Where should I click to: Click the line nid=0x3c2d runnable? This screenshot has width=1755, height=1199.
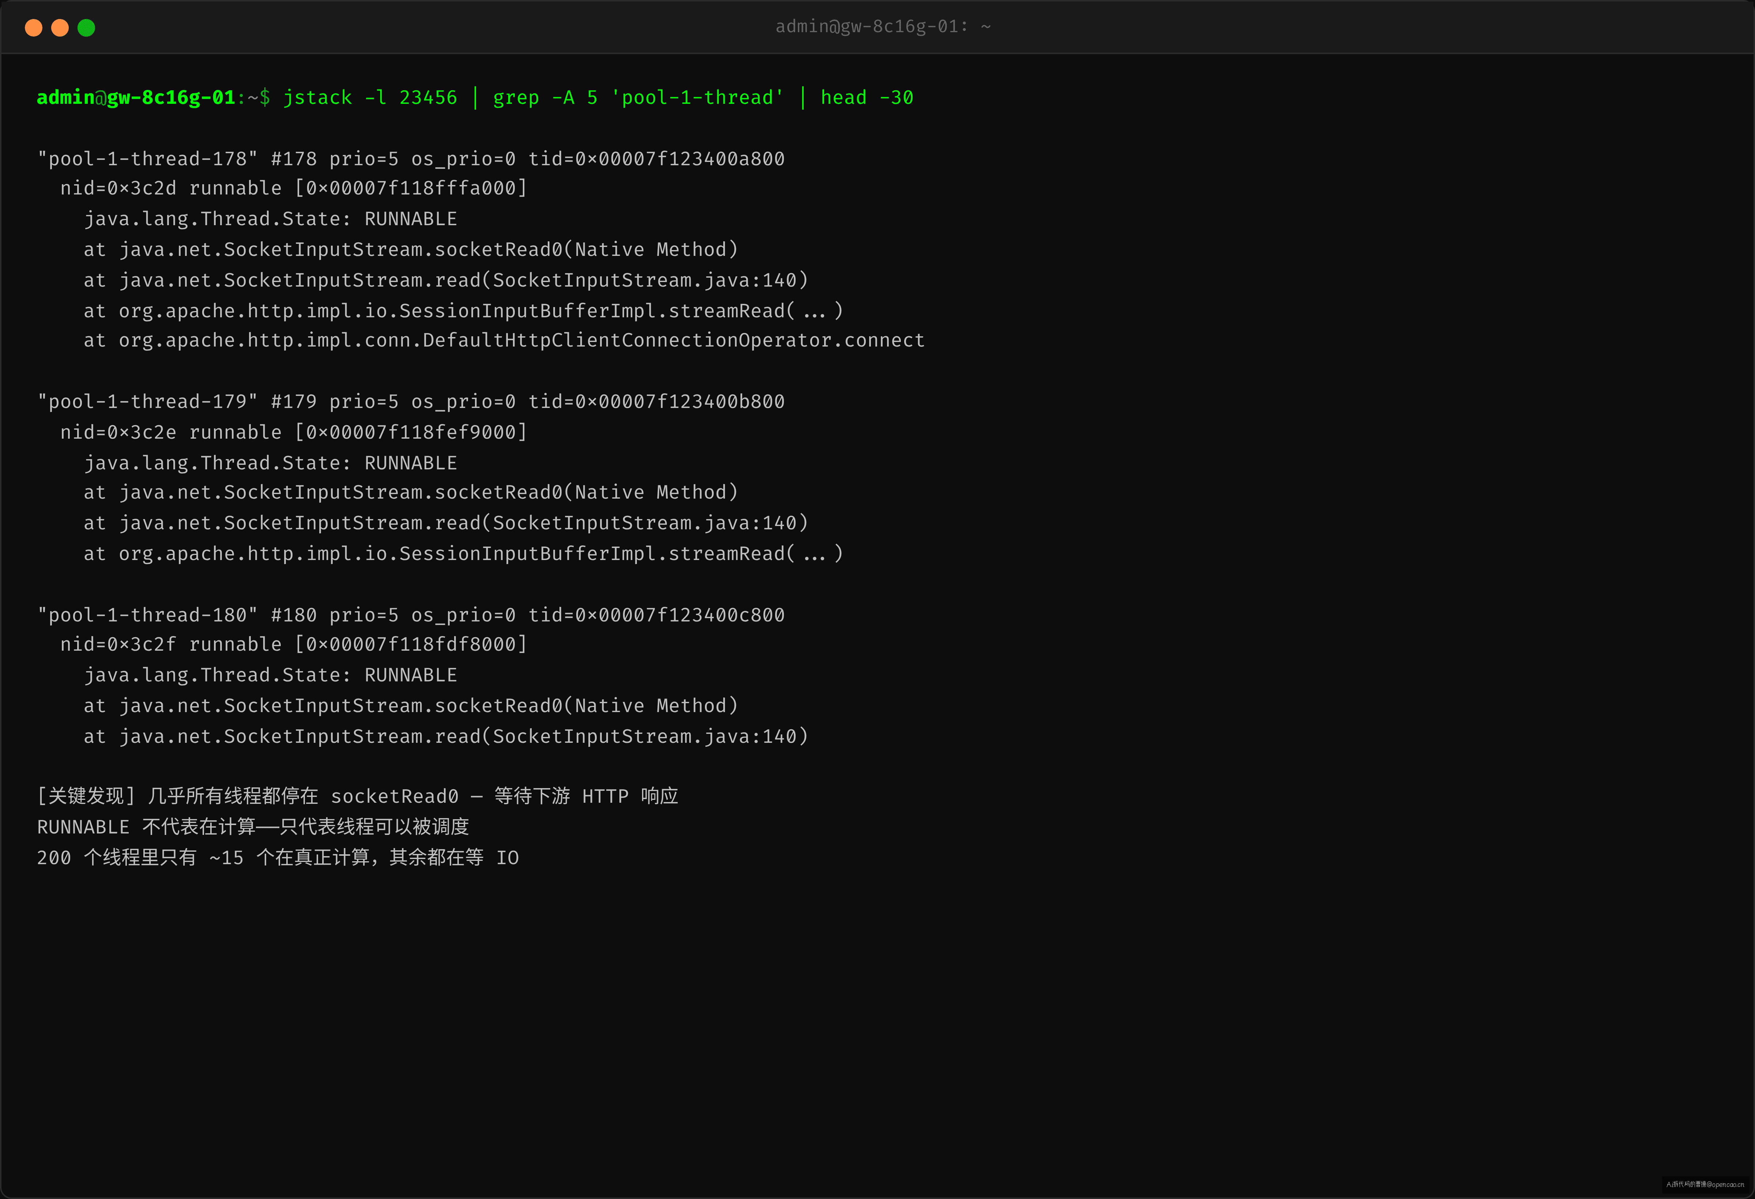(x=293, y=188)
